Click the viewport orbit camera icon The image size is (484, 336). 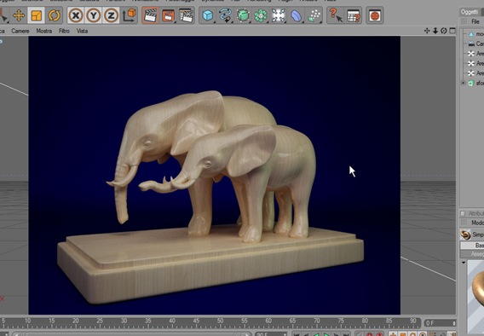coord(444,31)
